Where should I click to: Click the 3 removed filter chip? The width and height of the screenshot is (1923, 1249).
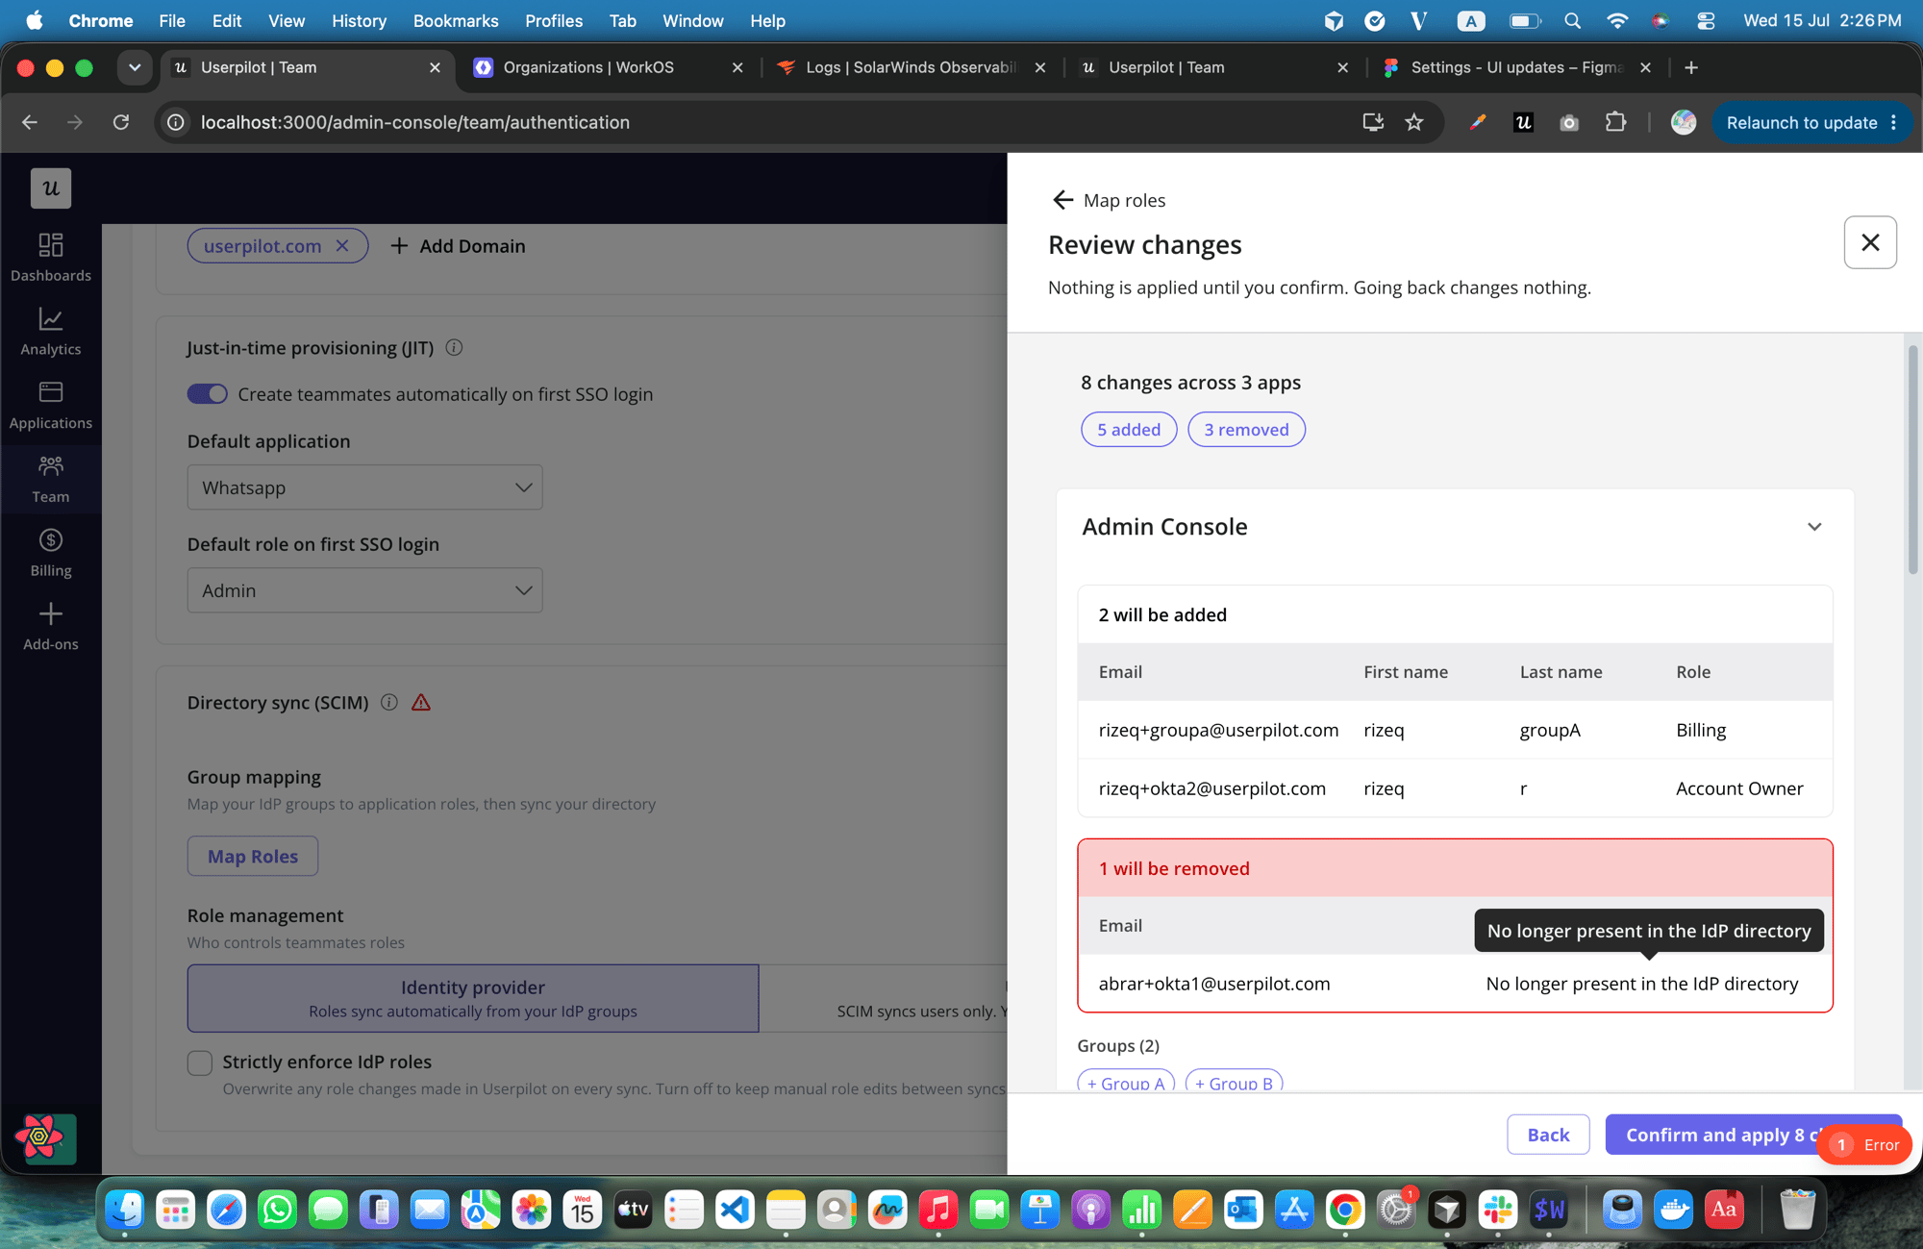pos(1246,430)
